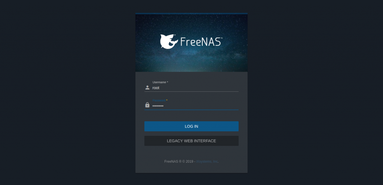
Task: Open the LEGACY WEB INTERFACE
Action: point(191,141)
